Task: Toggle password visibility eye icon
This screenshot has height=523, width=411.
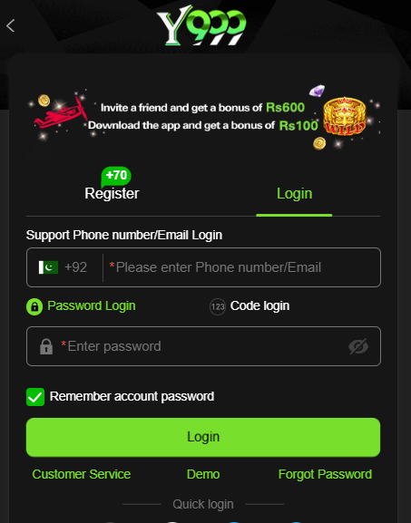Action: pos(358,346)
